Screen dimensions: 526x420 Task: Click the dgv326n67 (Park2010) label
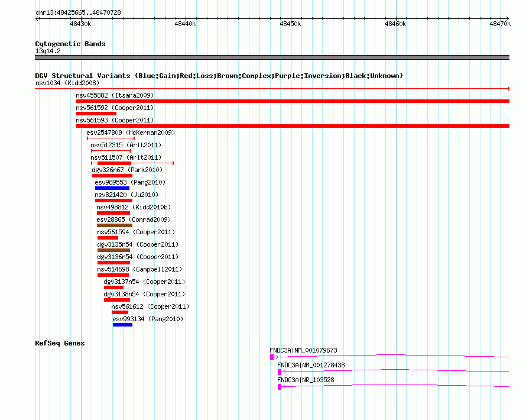pos(127,170)
